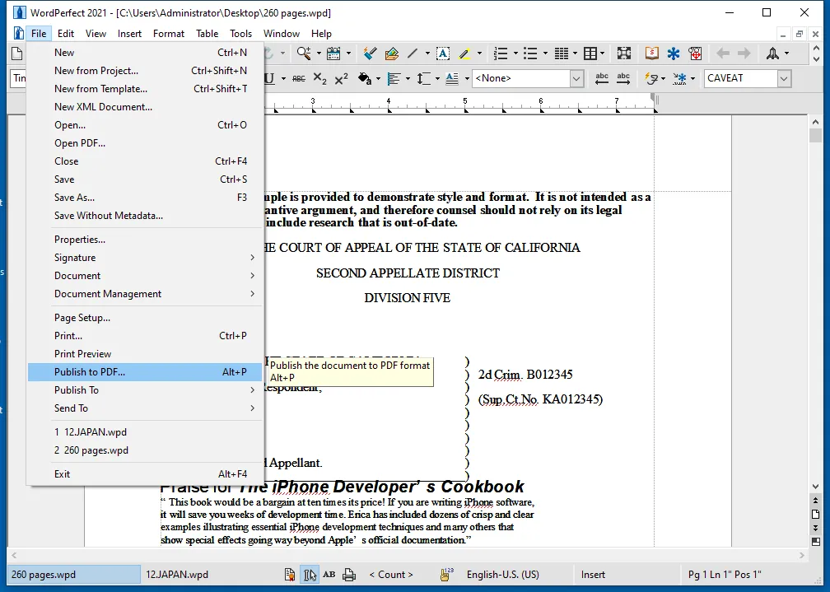Click the red target document icon

tap(695, 53)
